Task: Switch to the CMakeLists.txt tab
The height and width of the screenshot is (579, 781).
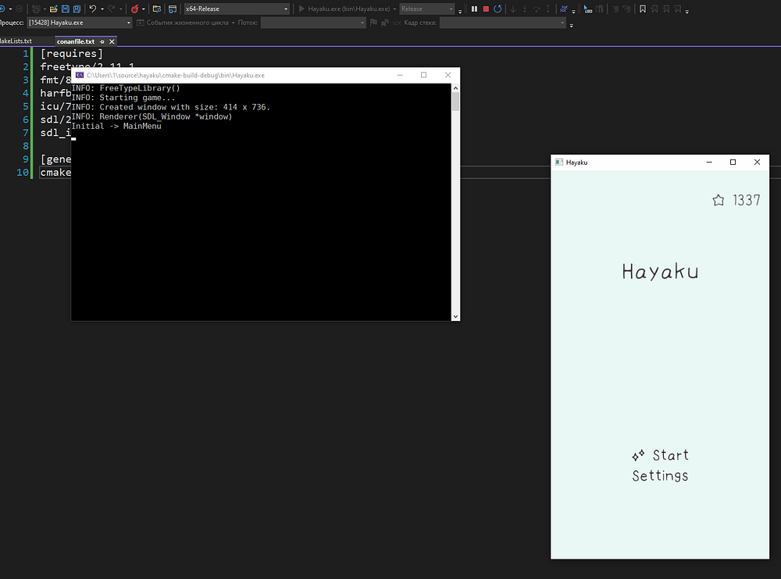Action: (x=16, y=41)
